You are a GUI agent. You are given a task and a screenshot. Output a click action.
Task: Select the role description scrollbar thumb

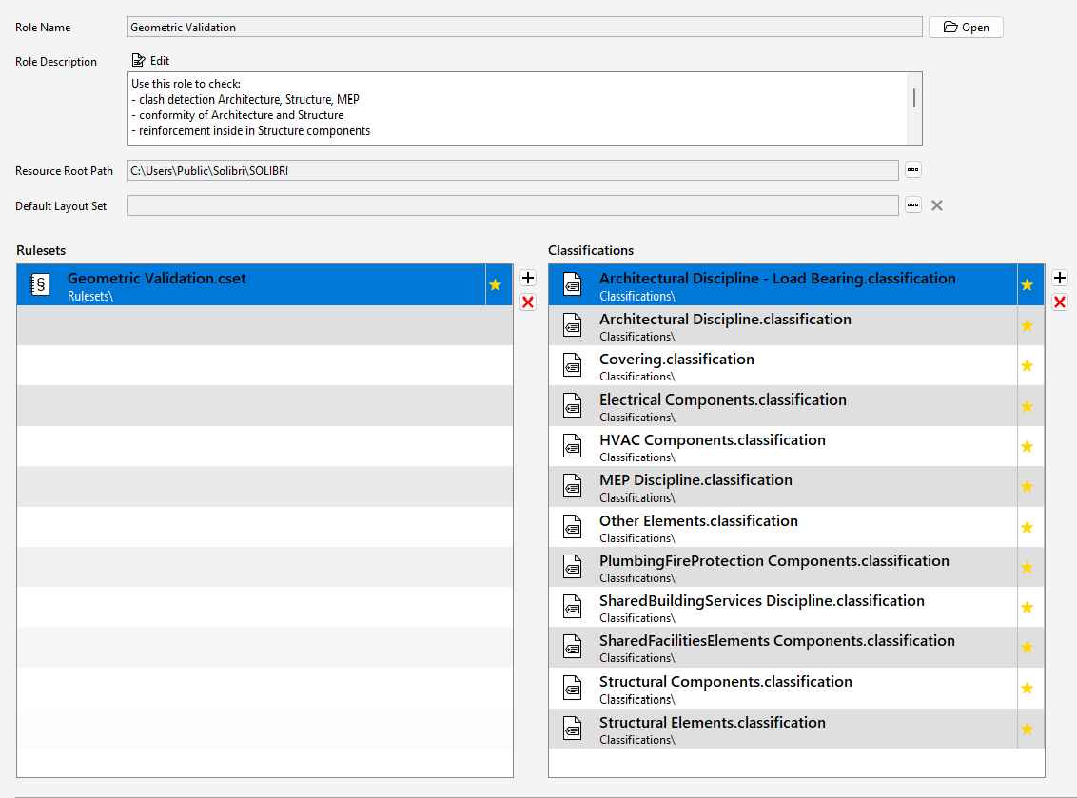914,98
